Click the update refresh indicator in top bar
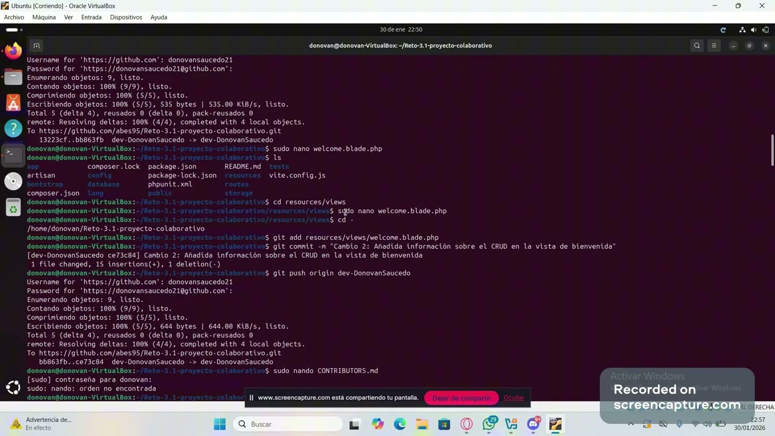Viewport: 775px width, 436px height. 723,30
